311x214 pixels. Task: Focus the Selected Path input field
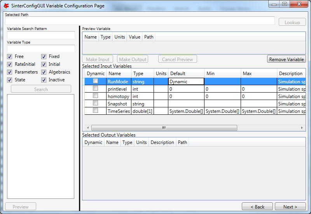pyautogui.click(x=140, y=21)
